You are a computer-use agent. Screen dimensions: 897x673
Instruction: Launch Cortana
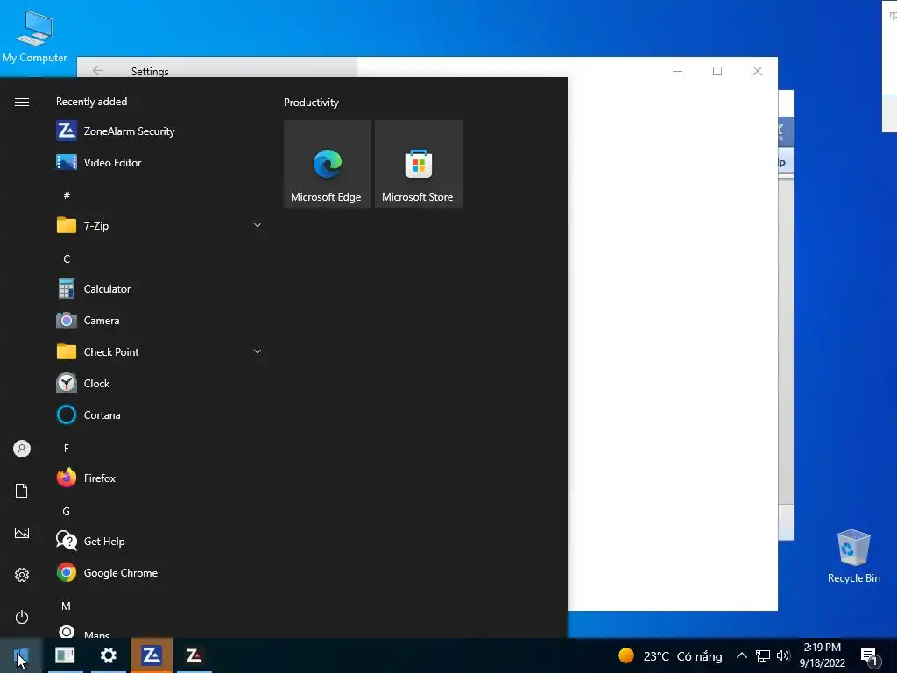point(159,414)
